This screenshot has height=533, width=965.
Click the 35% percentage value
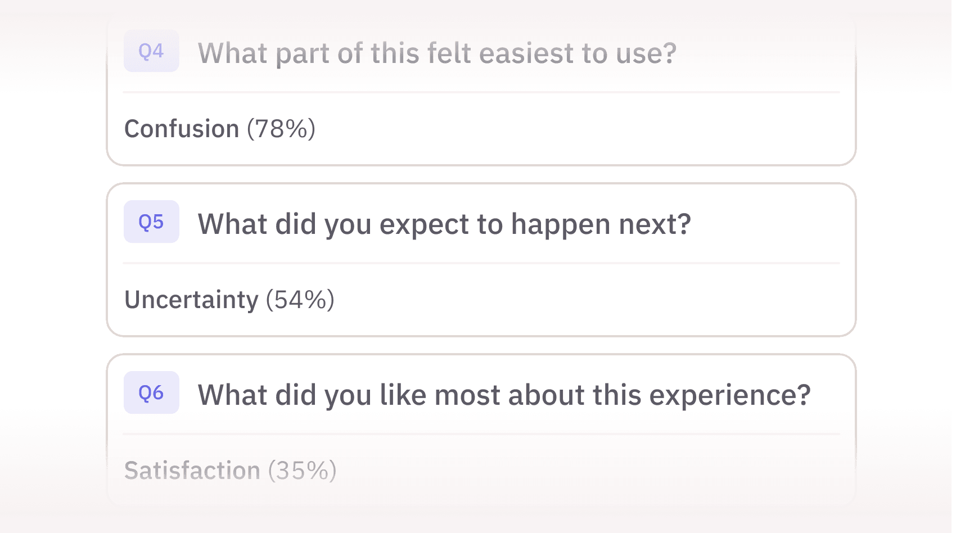click(302, 470)
